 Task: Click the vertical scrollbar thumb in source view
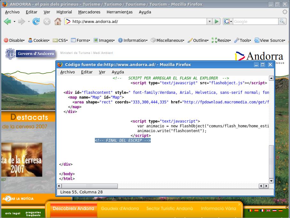271,162
